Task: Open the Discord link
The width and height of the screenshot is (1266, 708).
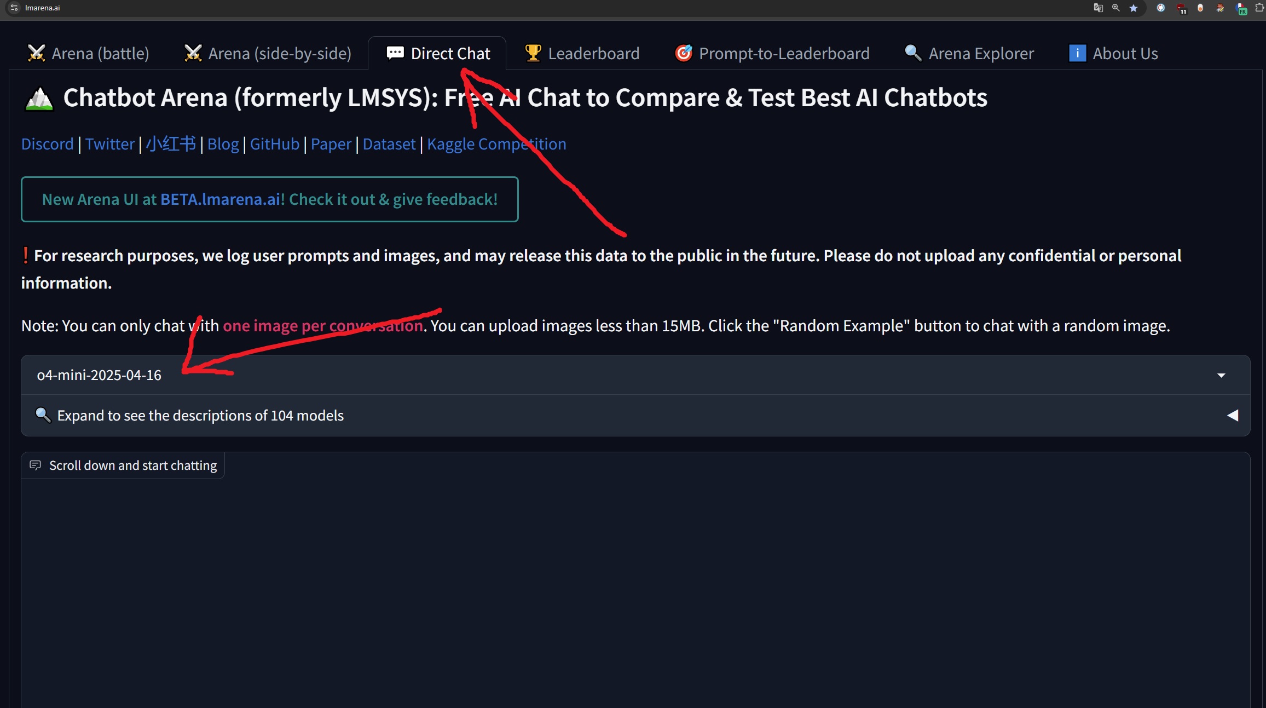Action: click(47, 144)
